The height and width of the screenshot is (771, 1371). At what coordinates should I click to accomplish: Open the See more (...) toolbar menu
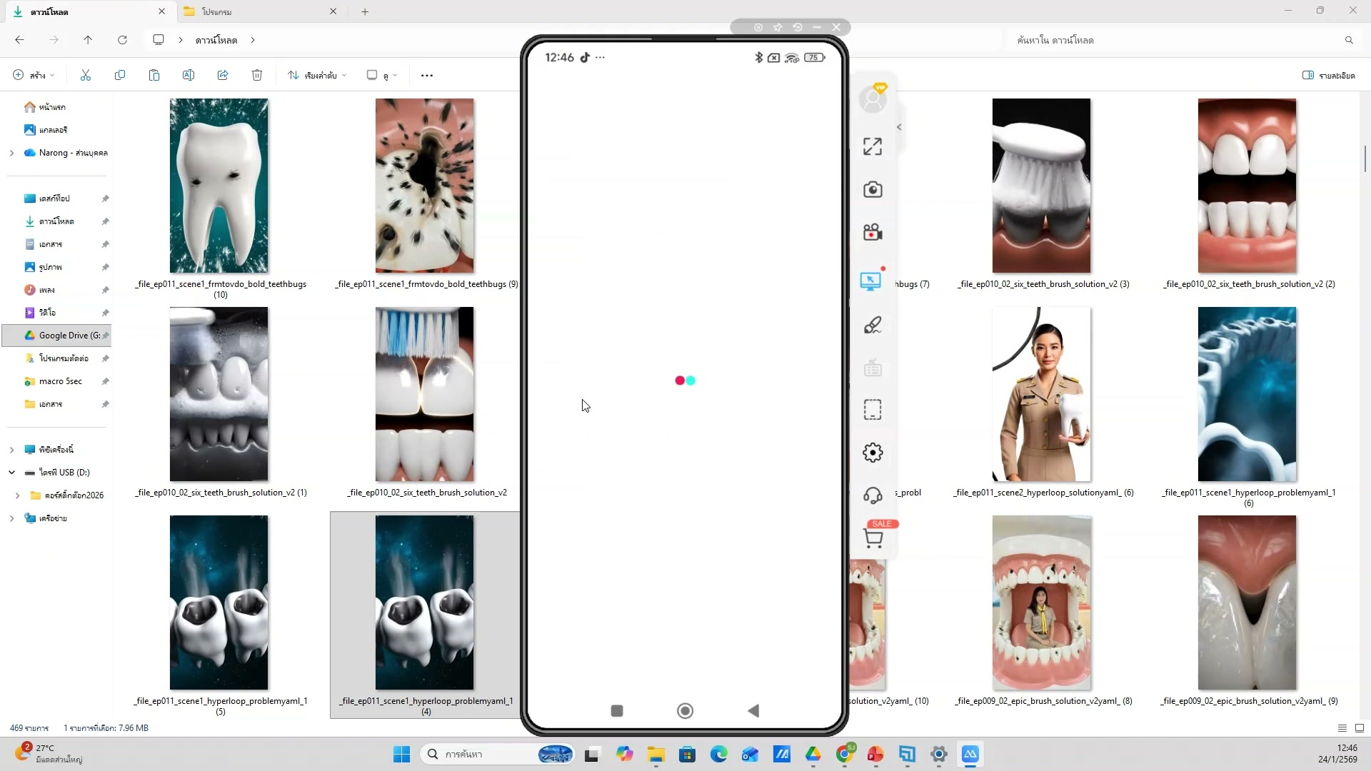point(426,75)
